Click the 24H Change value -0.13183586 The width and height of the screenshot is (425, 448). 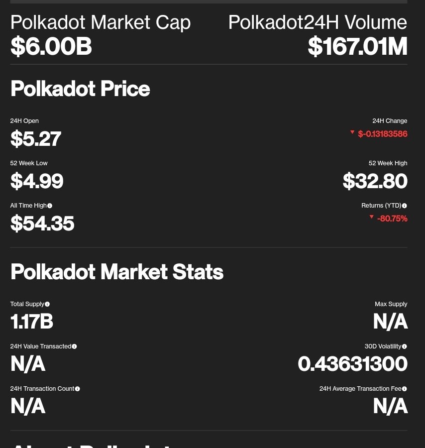coord(382,134)
